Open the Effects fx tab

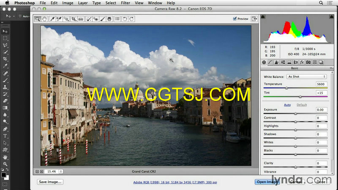[x=302, y=62]
